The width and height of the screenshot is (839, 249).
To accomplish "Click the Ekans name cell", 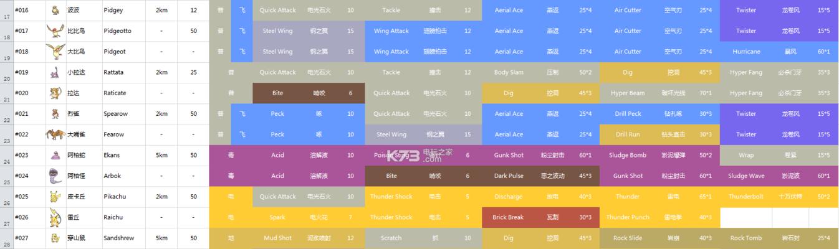I will (x=124, y=155).
